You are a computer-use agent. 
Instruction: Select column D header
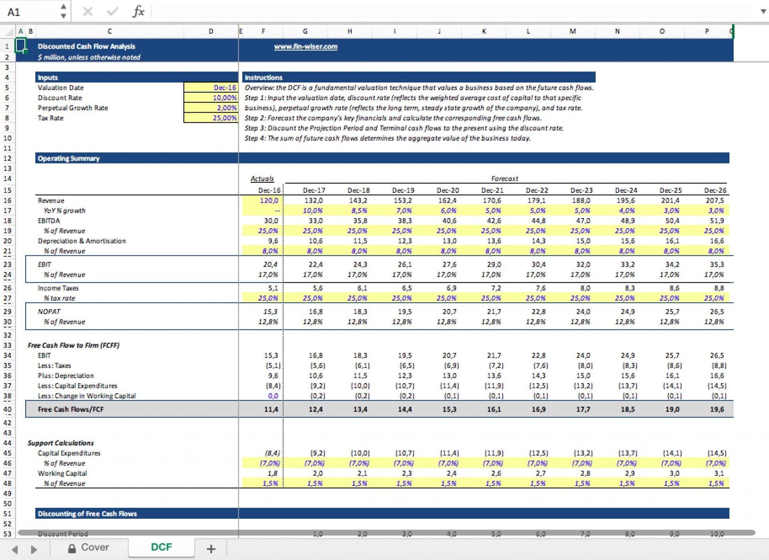(x=211, y=31)
